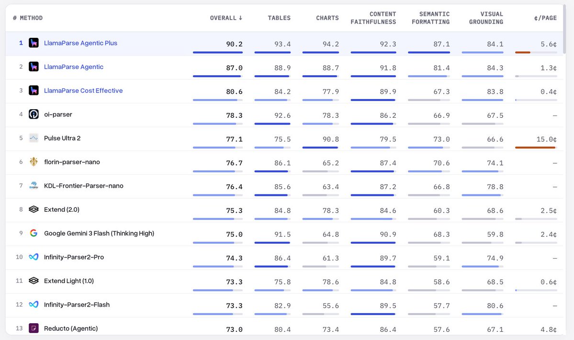
Task: Click the Extend Light (1.0) logo icon
Action: [34, 281]
